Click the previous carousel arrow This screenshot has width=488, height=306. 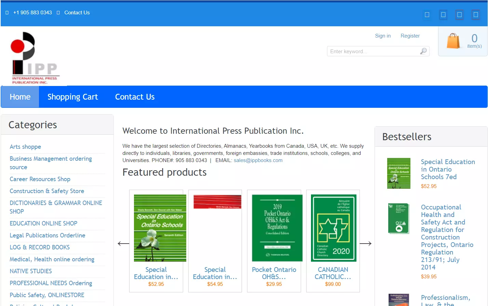(x=123, y=244)
